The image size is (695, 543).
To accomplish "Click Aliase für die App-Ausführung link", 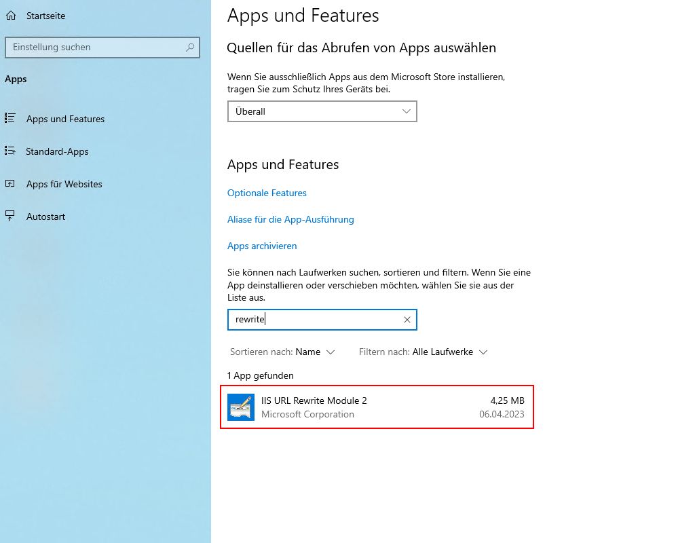I will 290,220.
